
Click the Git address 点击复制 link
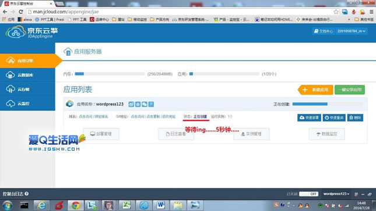click(x=153, y=116)
